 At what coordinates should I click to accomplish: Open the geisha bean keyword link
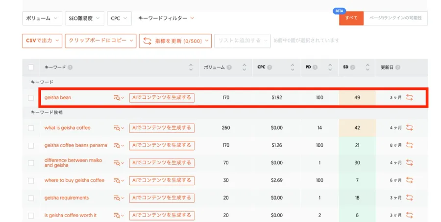pyautogui.click(x=58, y=98)
